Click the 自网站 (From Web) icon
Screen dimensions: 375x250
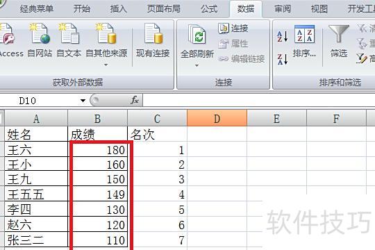(x=40, y=34)
